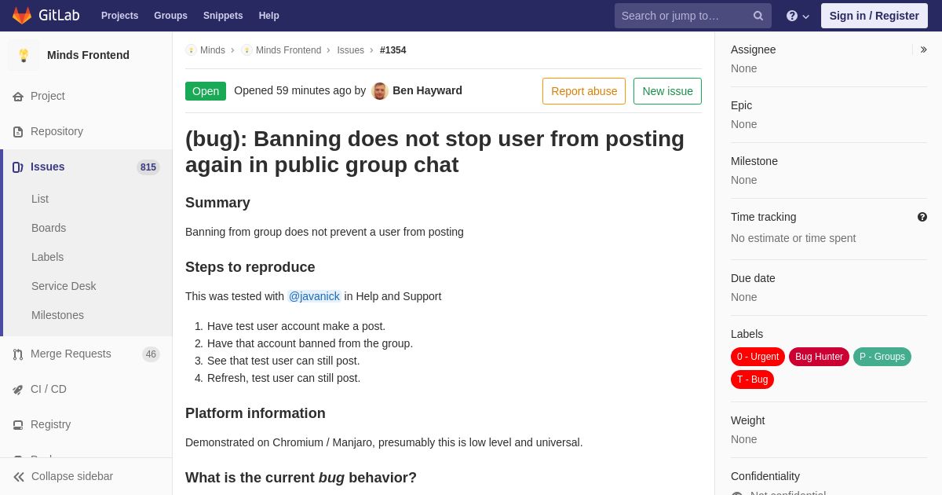Click the Confidentiality heading
The image size is (942, 495).
(x=765, y=476)
